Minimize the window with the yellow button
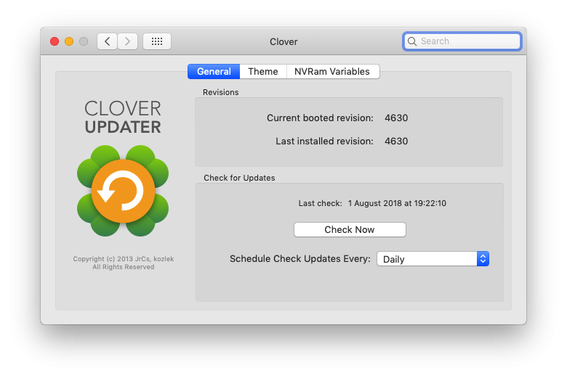Image resolution: width=567 pixels, height=378 pixels. (69, 41)
